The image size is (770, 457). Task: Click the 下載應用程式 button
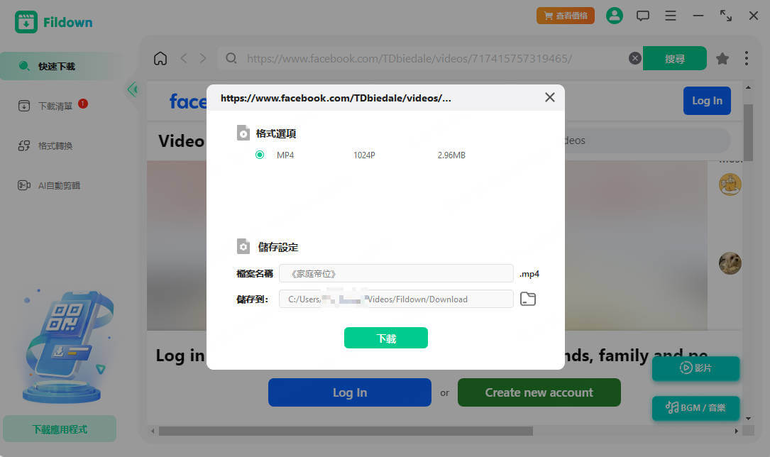pos(60,429)
